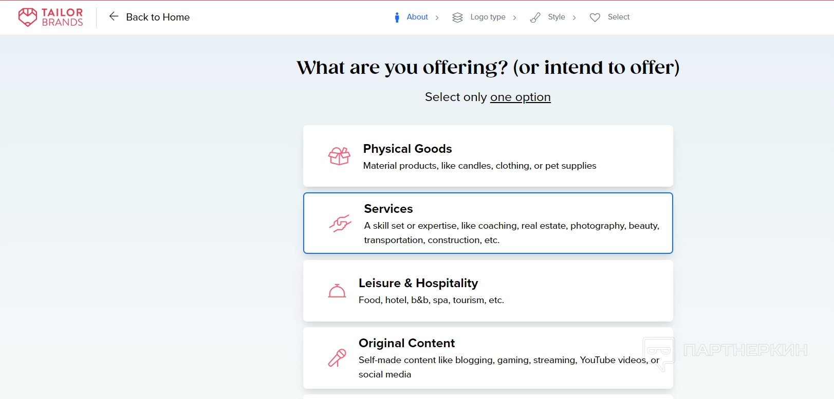
Task: Open the Select step
Action: coord(619,17)
